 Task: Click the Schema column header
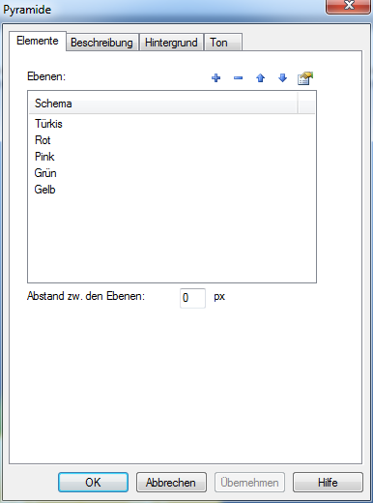point(163,104)
